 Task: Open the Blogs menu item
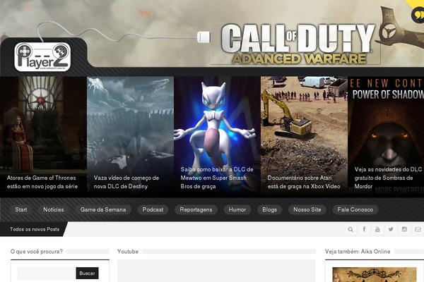(x=269, y=209)
